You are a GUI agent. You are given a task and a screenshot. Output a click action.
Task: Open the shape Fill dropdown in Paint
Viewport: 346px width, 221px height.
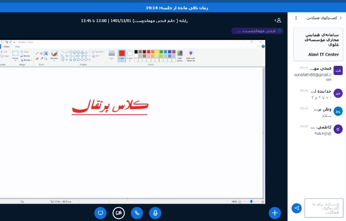pyautogui.click(x=96, y=56)
